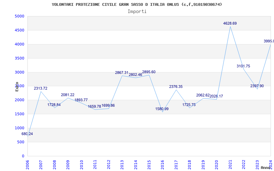The image size is (274, 171).
Task: Click the Euro y-axis title
Action: tap(17, 87)
